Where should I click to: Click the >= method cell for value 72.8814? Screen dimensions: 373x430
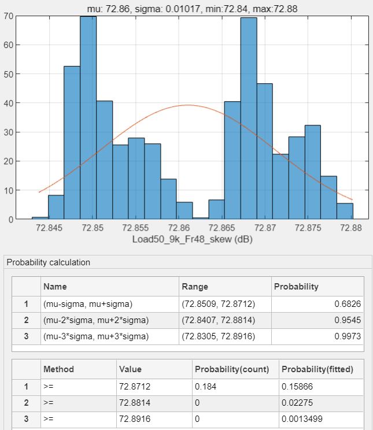click(79, 403)
